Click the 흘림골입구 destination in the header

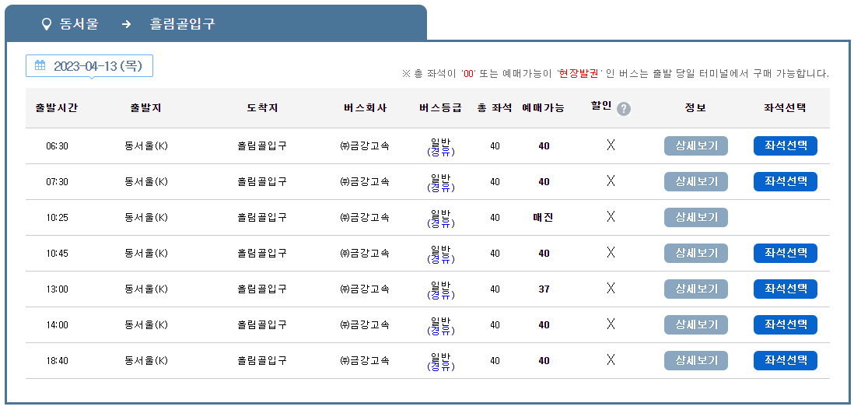pos(183,24)
